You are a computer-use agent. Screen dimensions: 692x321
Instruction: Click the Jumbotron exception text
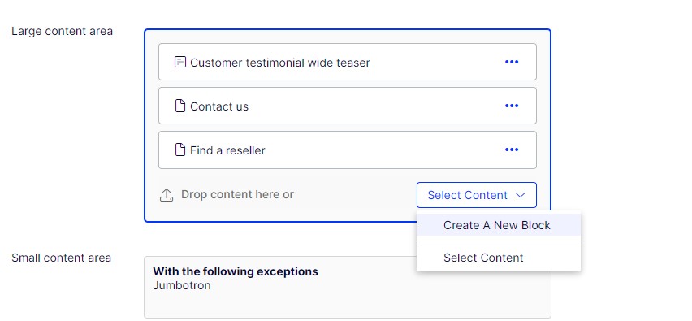[182, 285]
